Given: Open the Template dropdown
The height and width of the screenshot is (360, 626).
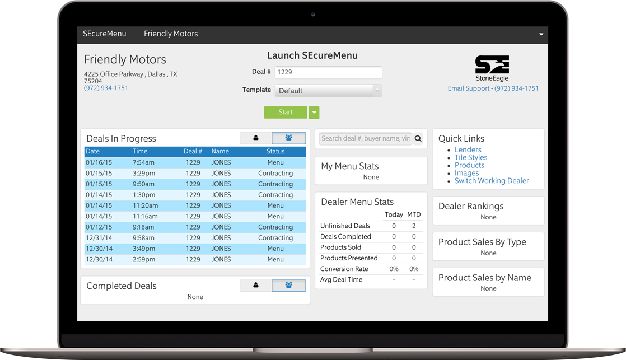Looking at the screenshot, I should click(328, 91).
